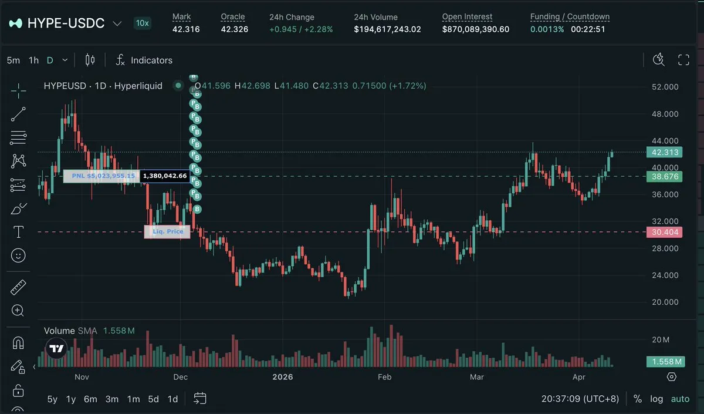Select the 3m date range
This screenshot has width=704, height=414.
click(112, 399)
